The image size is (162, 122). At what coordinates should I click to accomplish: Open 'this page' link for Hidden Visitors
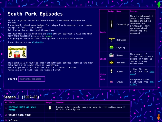142,73
